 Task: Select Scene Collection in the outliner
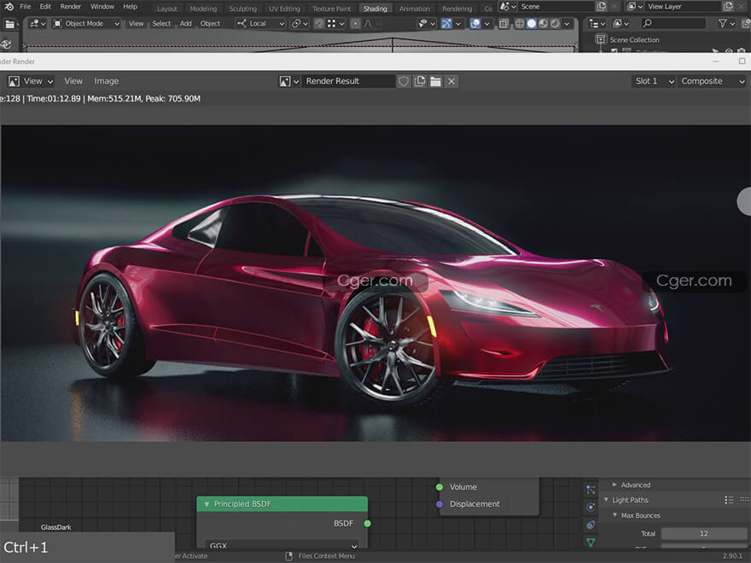point(634,40)
